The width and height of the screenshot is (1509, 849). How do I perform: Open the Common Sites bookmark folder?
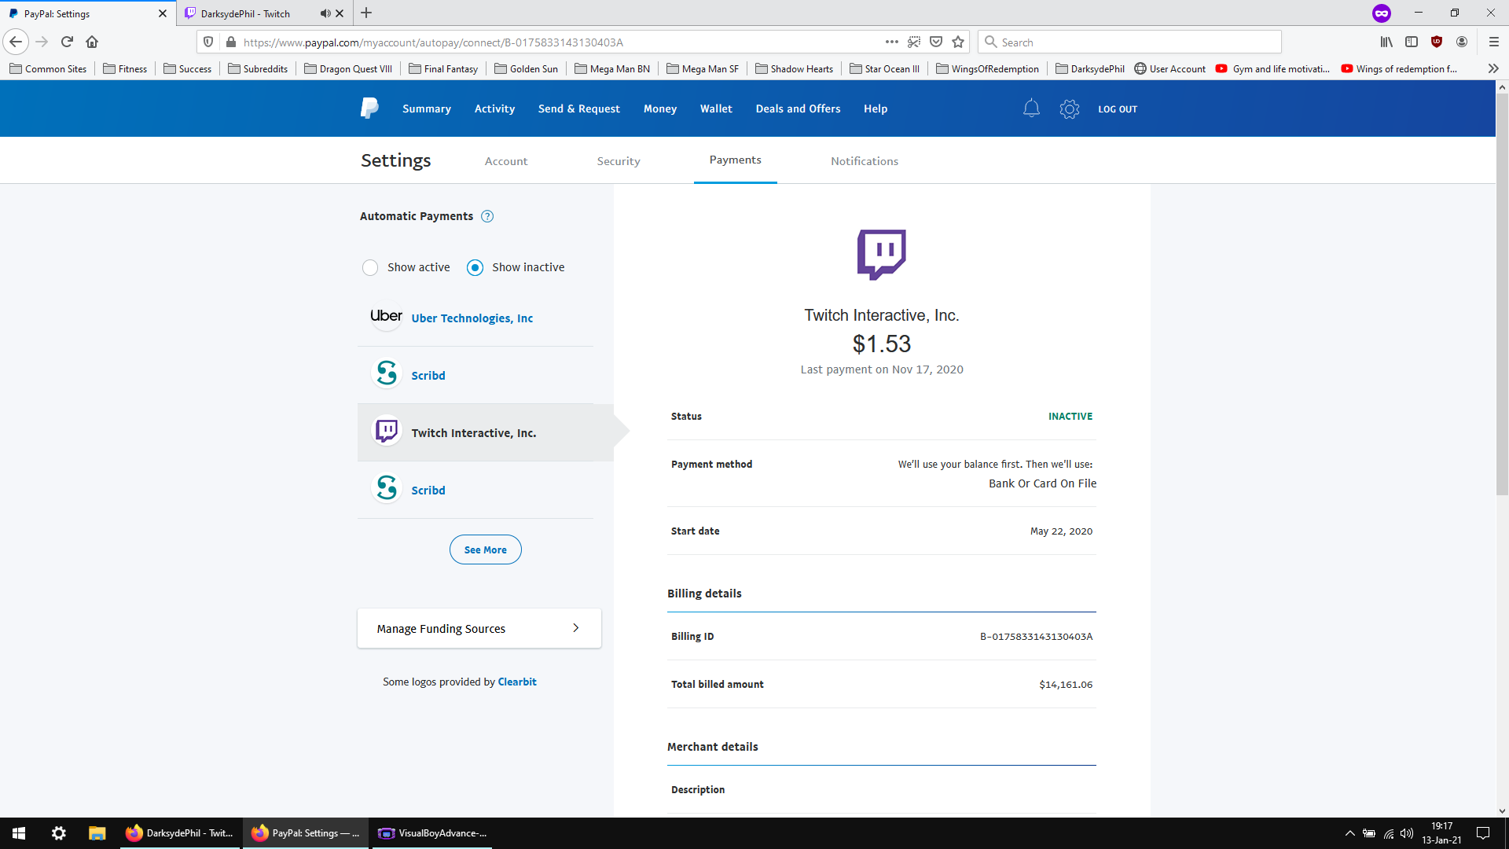(48, 68)
